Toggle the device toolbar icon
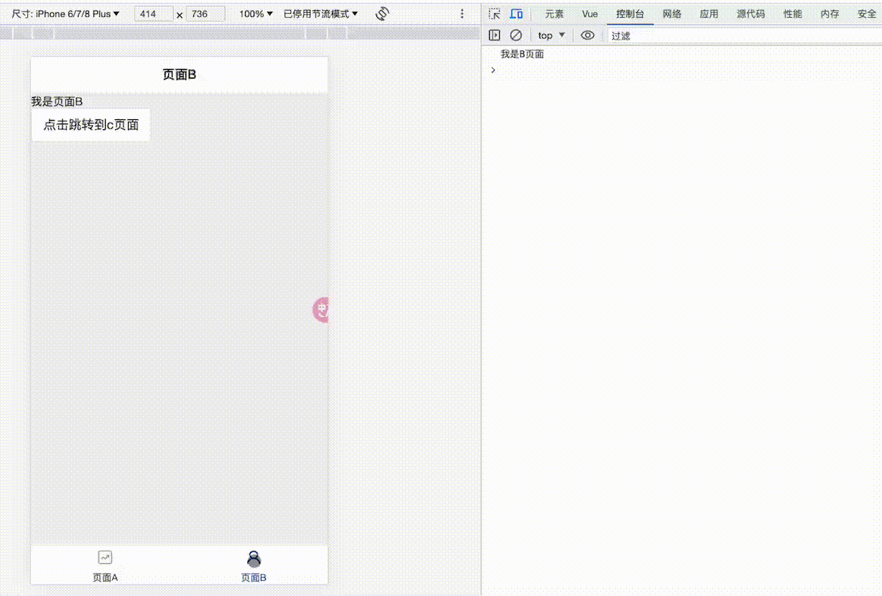The height and width of the screenshot is (596, 882). [516, 14]
